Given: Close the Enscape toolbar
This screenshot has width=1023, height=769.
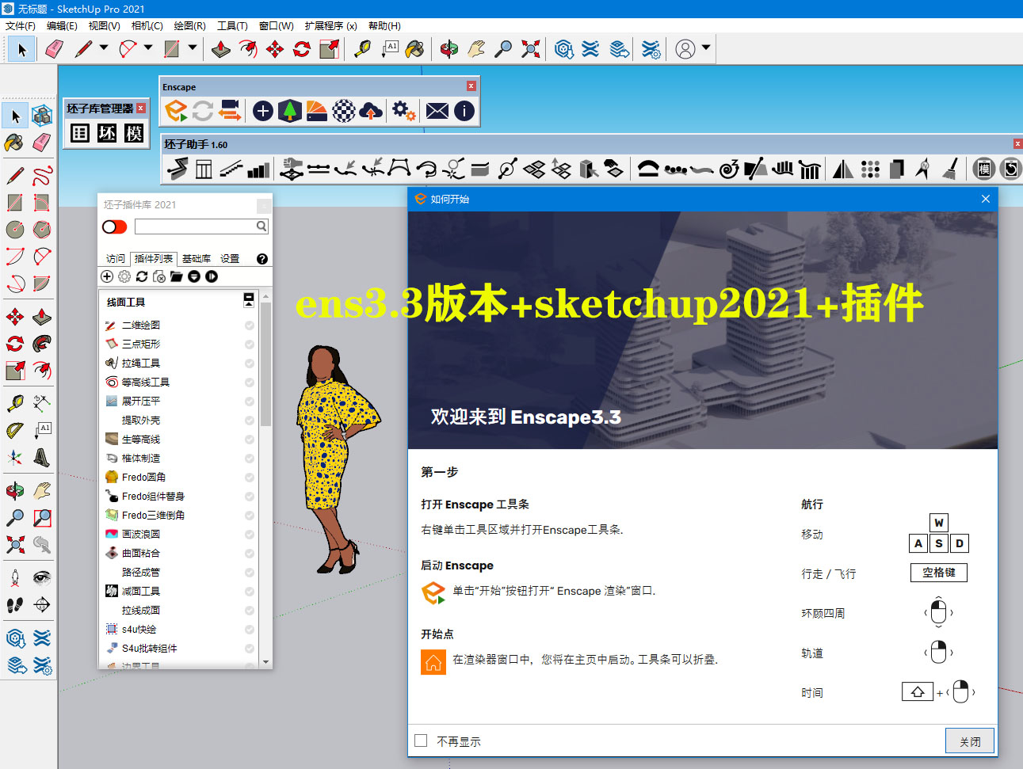Looking at the screenshot, I should (471, 86).
